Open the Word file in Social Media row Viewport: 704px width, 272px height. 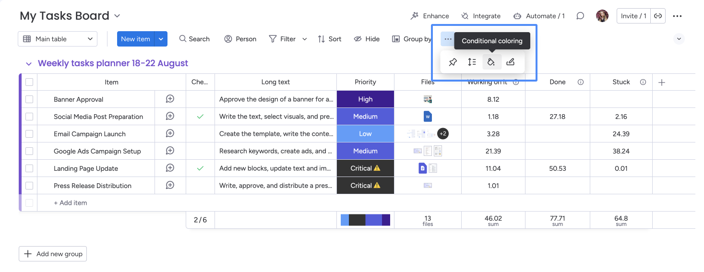click(428, 117)
